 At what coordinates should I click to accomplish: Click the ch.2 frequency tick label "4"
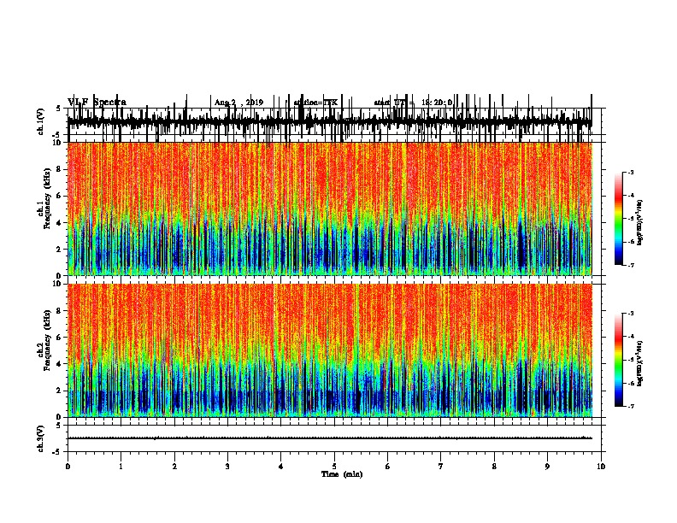tap(59, 364)
